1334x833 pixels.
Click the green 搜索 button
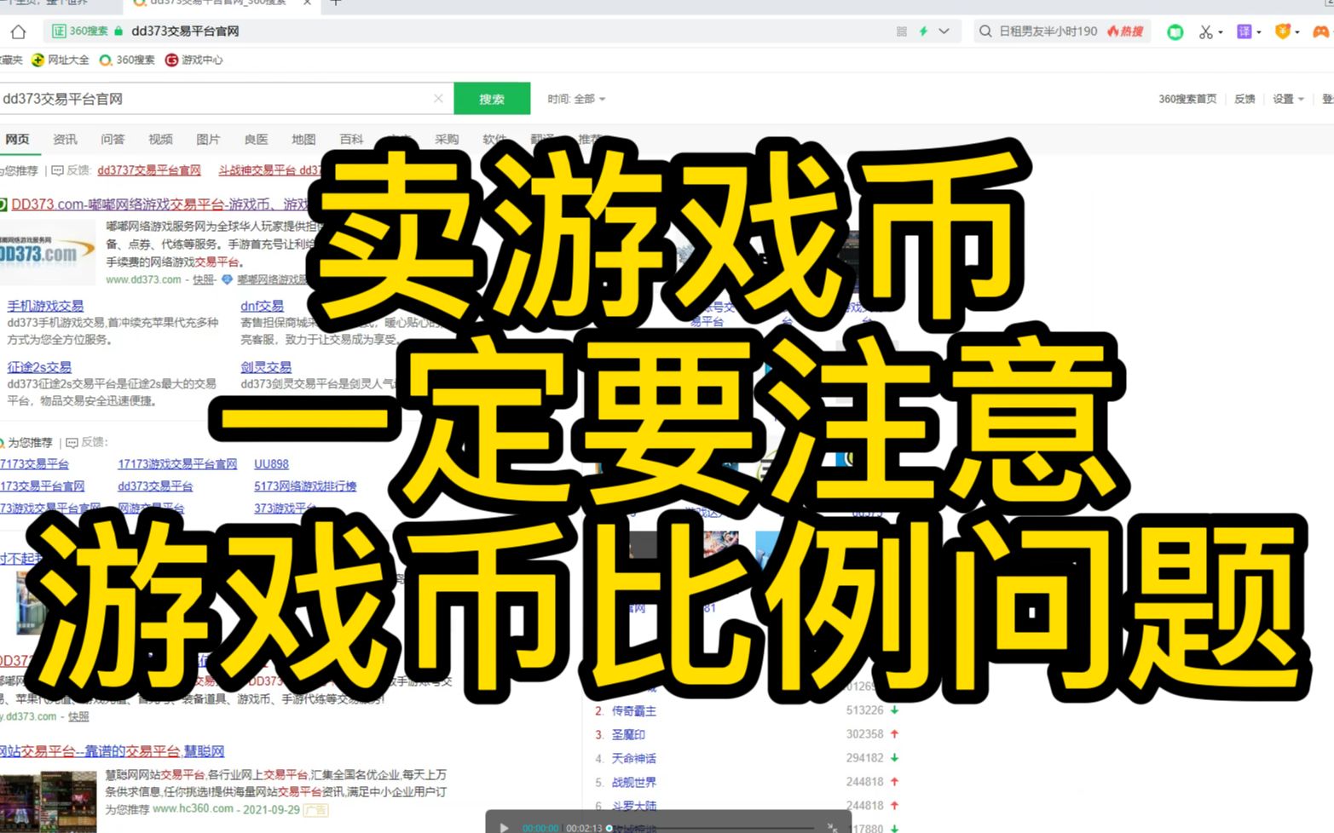[x=492, y=99]
